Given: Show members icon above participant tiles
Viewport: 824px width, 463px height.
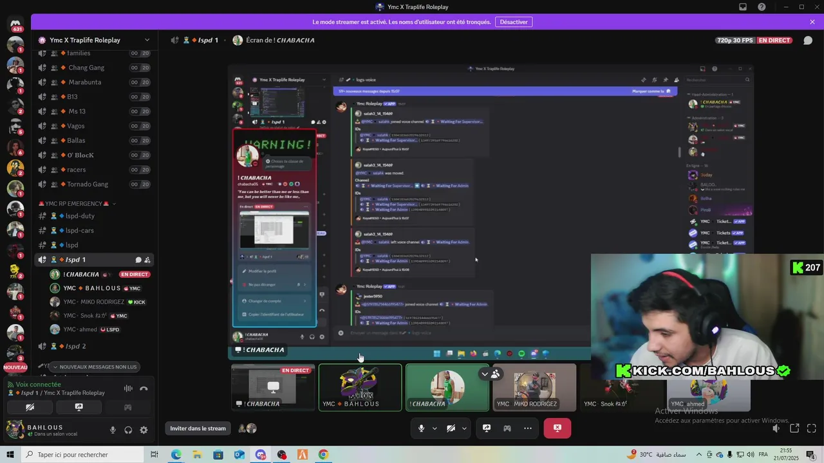Looking at the screenshot, I should click(x=495, y=374).
